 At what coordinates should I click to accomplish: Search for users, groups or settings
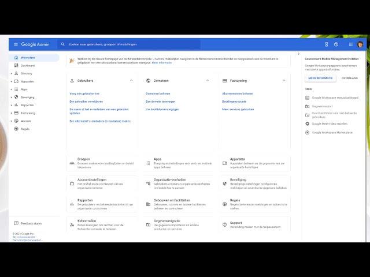128,44
